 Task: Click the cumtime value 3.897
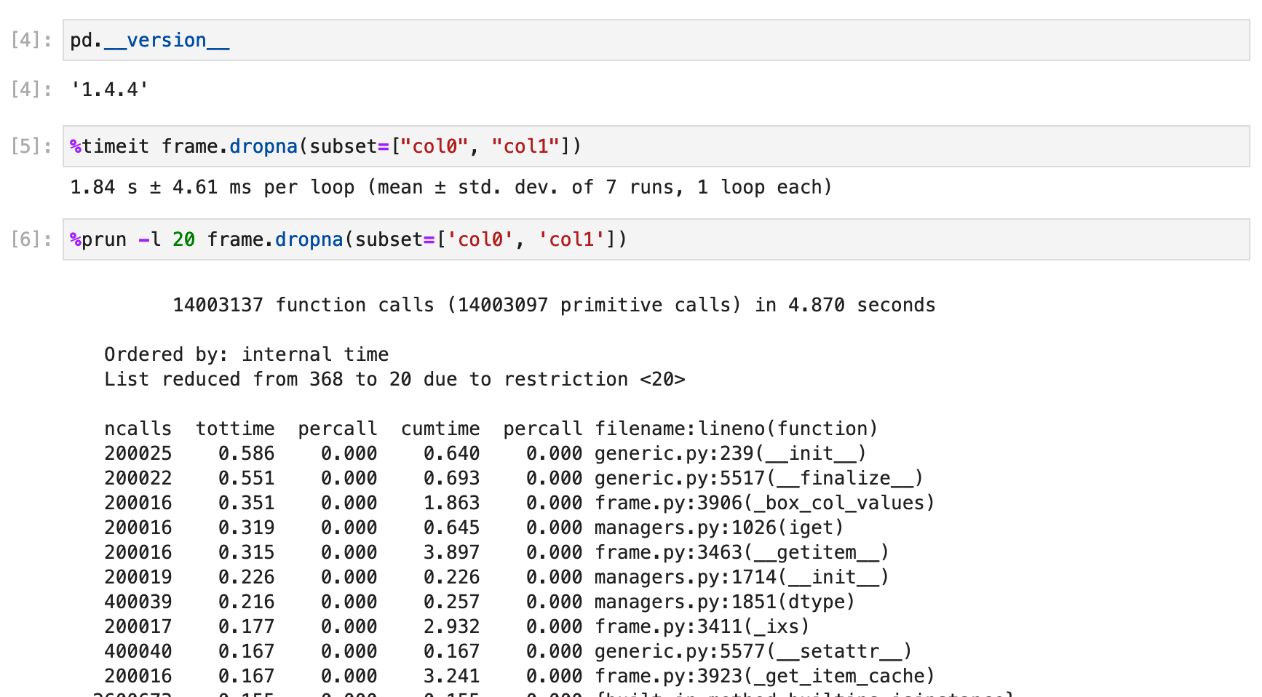(451, 552)
